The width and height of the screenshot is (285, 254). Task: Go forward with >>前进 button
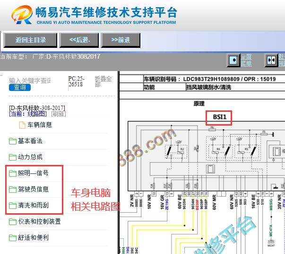point(121,40)
